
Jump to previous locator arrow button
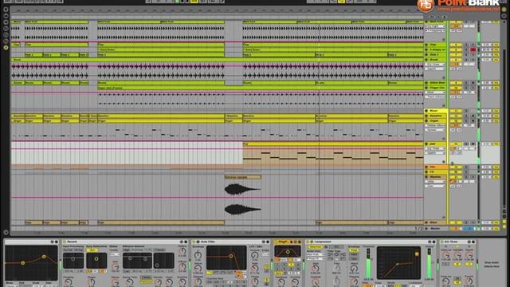pos(427,17)
